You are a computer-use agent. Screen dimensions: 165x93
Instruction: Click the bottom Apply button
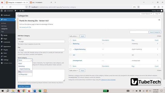[82, 71]
